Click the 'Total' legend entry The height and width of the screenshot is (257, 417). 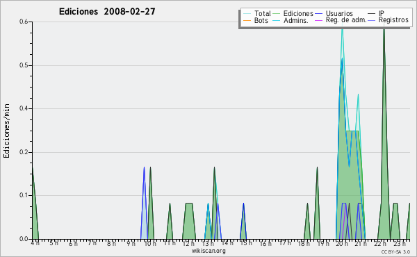(257, 13)
